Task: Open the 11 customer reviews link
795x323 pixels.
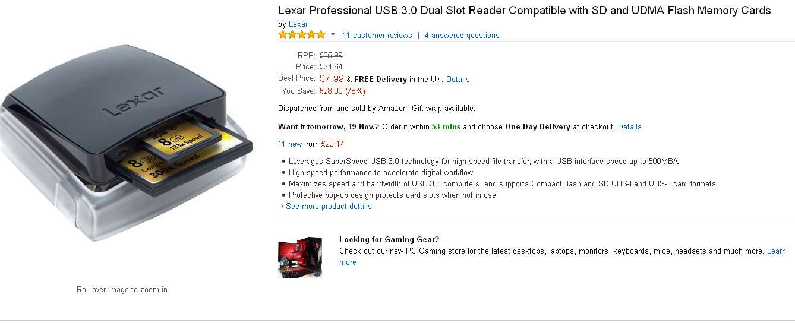Action: 377,36
